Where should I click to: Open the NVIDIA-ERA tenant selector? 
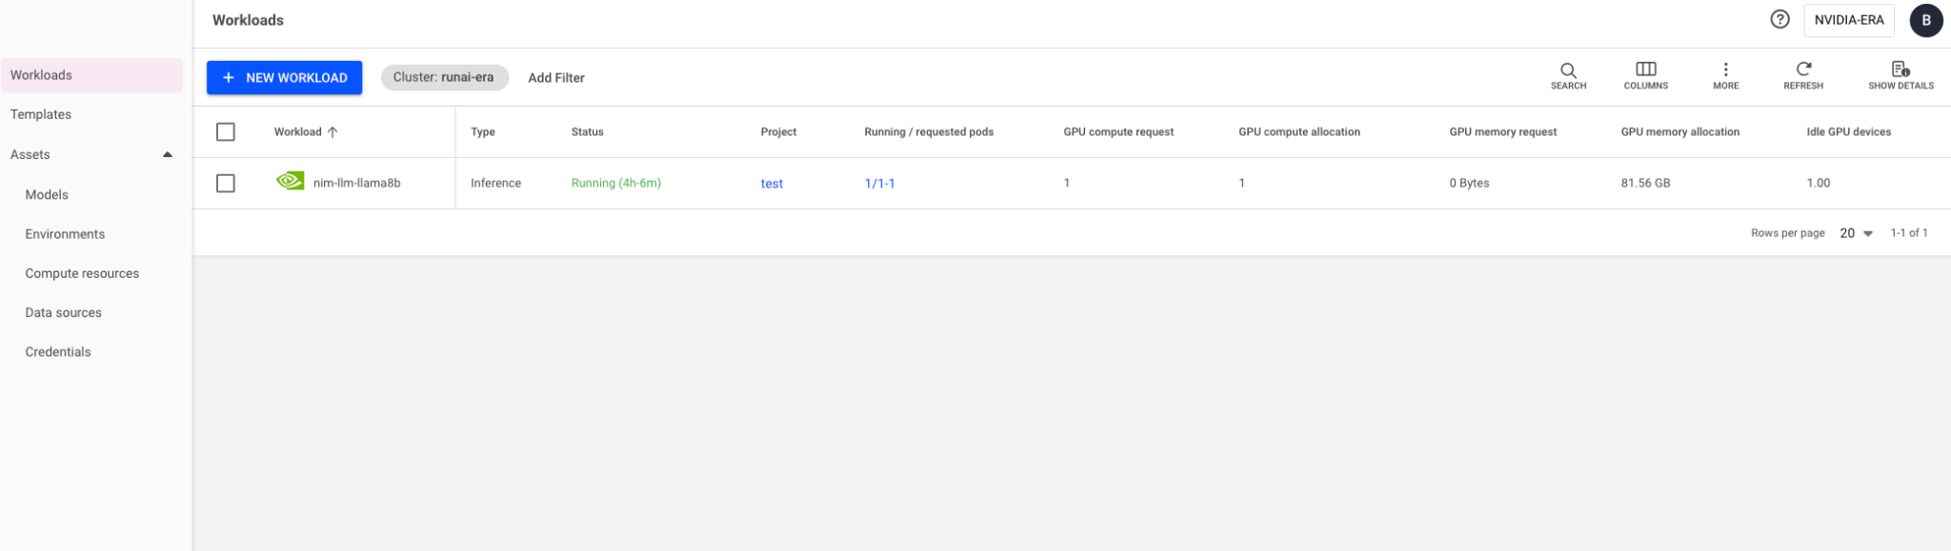click(1848, 20)
